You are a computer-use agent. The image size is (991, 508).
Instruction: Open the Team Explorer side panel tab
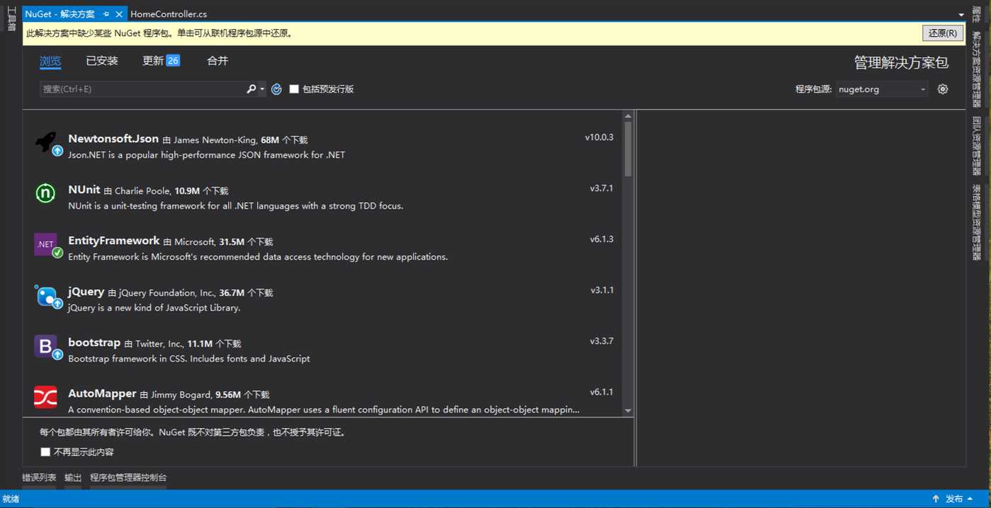click(977, 146)
